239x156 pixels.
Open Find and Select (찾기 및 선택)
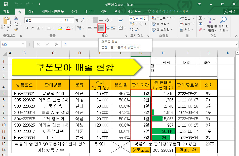(x=223, y=25)
